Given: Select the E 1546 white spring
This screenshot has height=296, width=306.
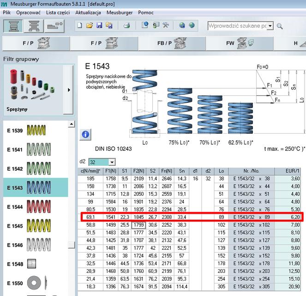Looking at the screenshot, I should 36,245.
